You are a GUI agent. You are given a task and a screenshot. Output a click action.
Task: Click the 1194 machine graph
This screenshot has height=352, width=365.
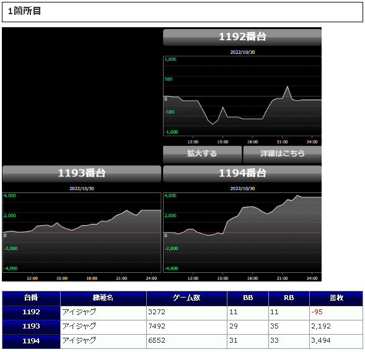tap(242, 233)
